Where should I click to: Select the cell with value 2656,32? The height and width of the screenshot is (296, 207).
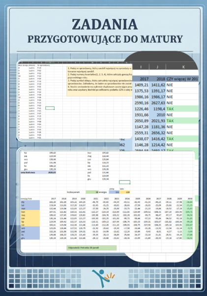click(157, 133)
